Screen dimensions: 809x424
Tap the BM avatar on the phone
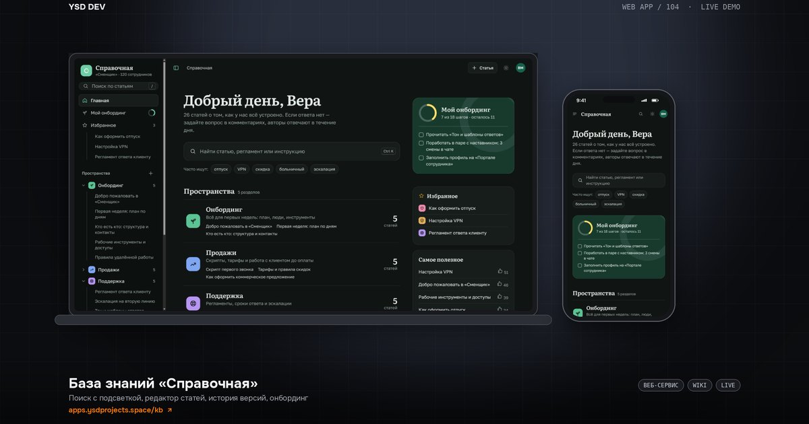coord(663,114)
